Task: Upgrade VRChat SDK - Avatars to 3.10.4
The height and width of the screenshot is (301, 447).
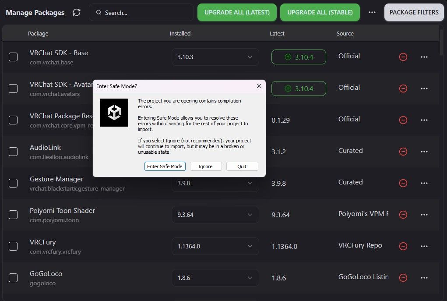Action: click(299, 89)
